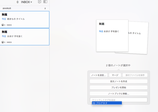Click the '添付ファイルを保存' button
The height and width of the screenshot is (112, 158).
135,75
